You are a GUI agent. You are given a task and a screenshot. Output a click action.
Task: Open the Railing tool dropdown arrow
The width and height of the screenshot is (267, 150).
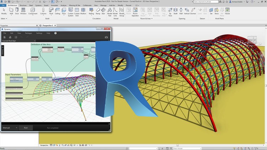tap(91, 15)
